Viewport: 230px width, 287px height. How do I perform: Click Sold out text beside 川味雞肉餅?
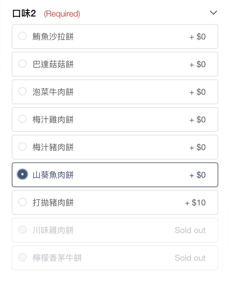[x=190, y=230]
